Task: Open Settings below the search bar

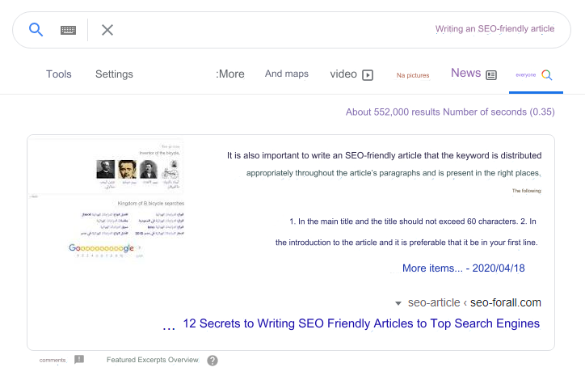Action: (114, 74)
